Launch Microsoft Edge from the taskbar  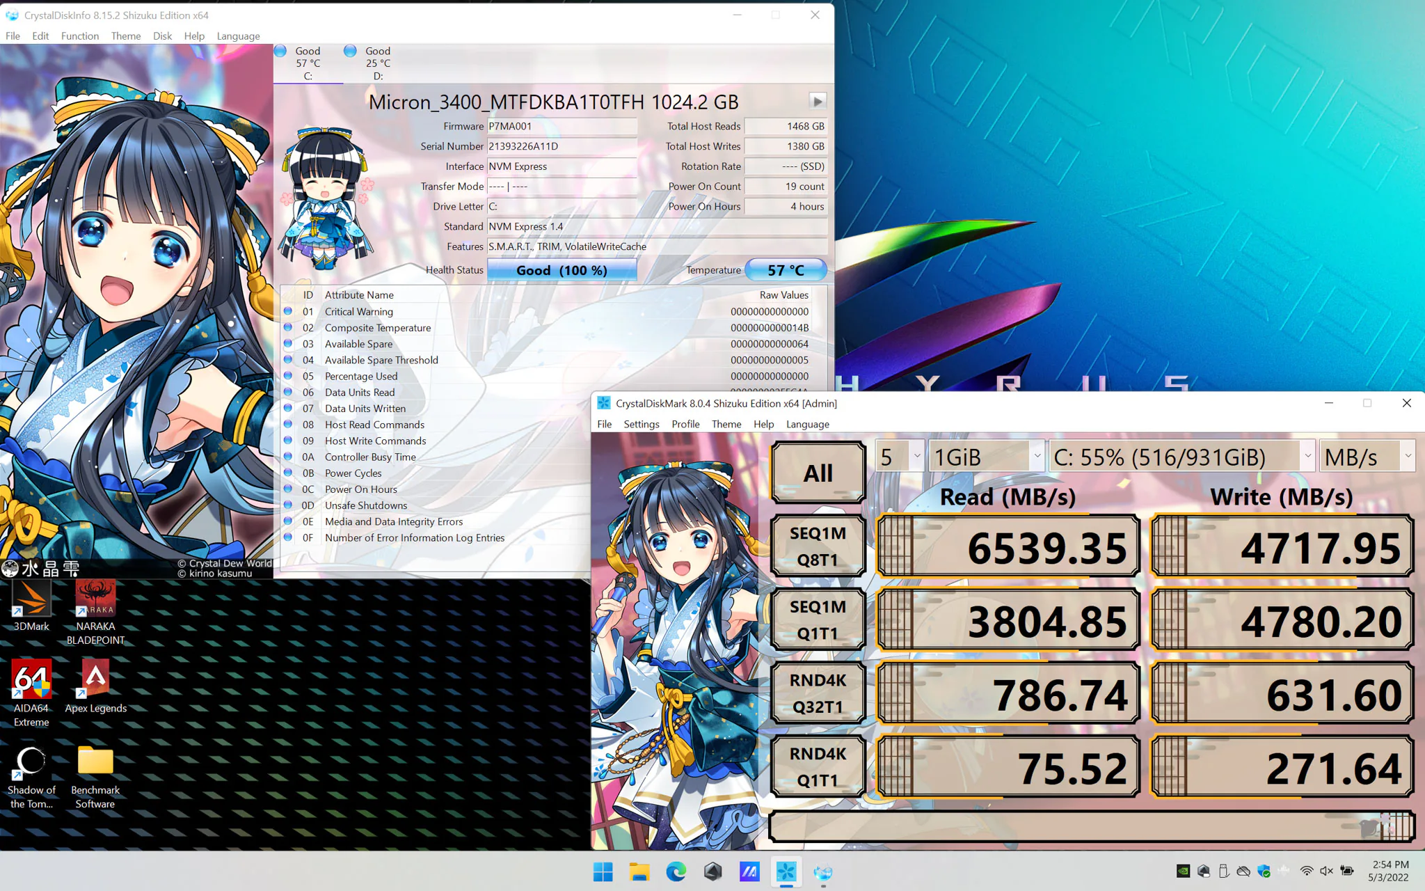pyautogui.click(x=676, y=872)
